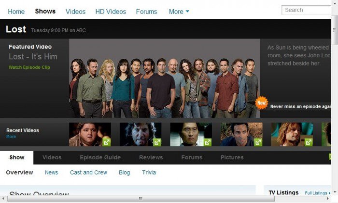This screenshot has height=203, width=338.
Task: Open Full Listings arrow link
Action: pos(318,193)
